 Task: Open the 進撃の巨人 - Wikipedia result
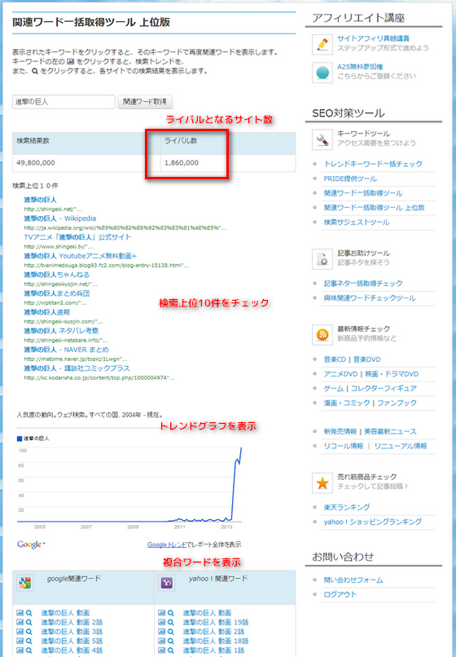tap(60, 218)
